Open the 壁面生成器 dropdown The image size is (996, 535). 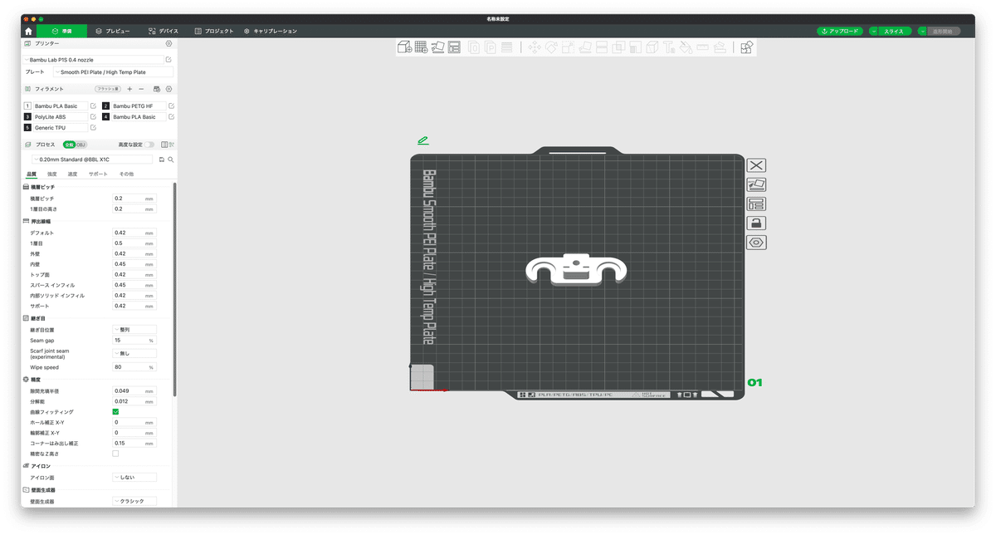pyautogui.click(x=134, y=501)
